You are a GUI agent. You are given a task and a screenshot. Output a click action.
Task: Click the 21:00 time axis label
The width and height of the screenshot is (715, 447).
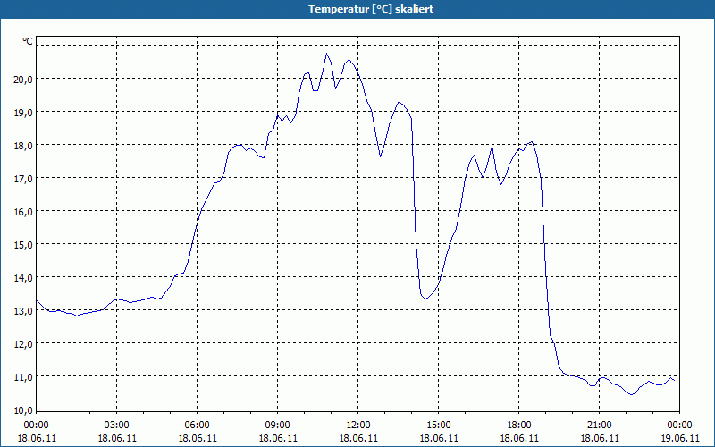point(600,426)
